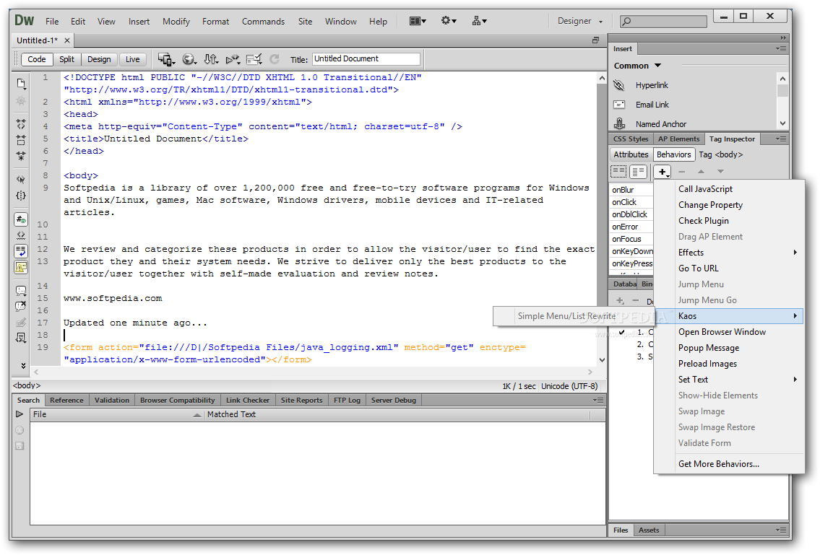Click the code editor vertical scrollbar down arrow

[x=602, y=360]
